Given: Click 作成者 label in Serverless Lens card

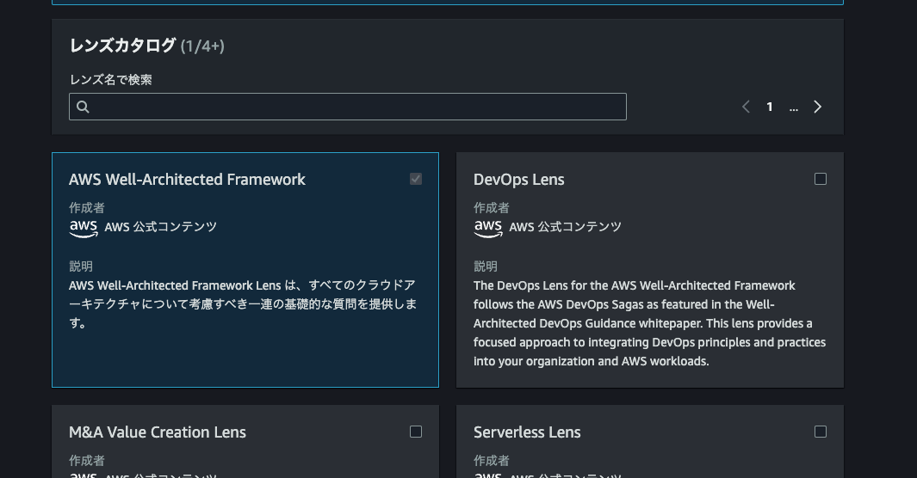Looking at the screenshot, I should click(x=492, y=461).
